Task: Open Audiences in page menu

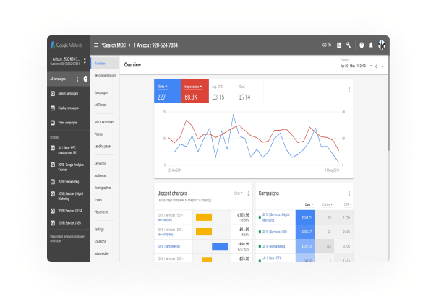Action: pyautogui.click(x=101, y=175)
